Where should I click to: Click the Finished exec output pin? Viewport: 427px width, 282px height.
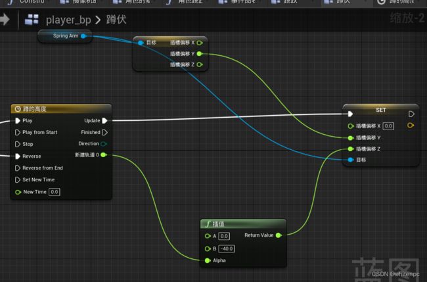[x=104, y=132]
